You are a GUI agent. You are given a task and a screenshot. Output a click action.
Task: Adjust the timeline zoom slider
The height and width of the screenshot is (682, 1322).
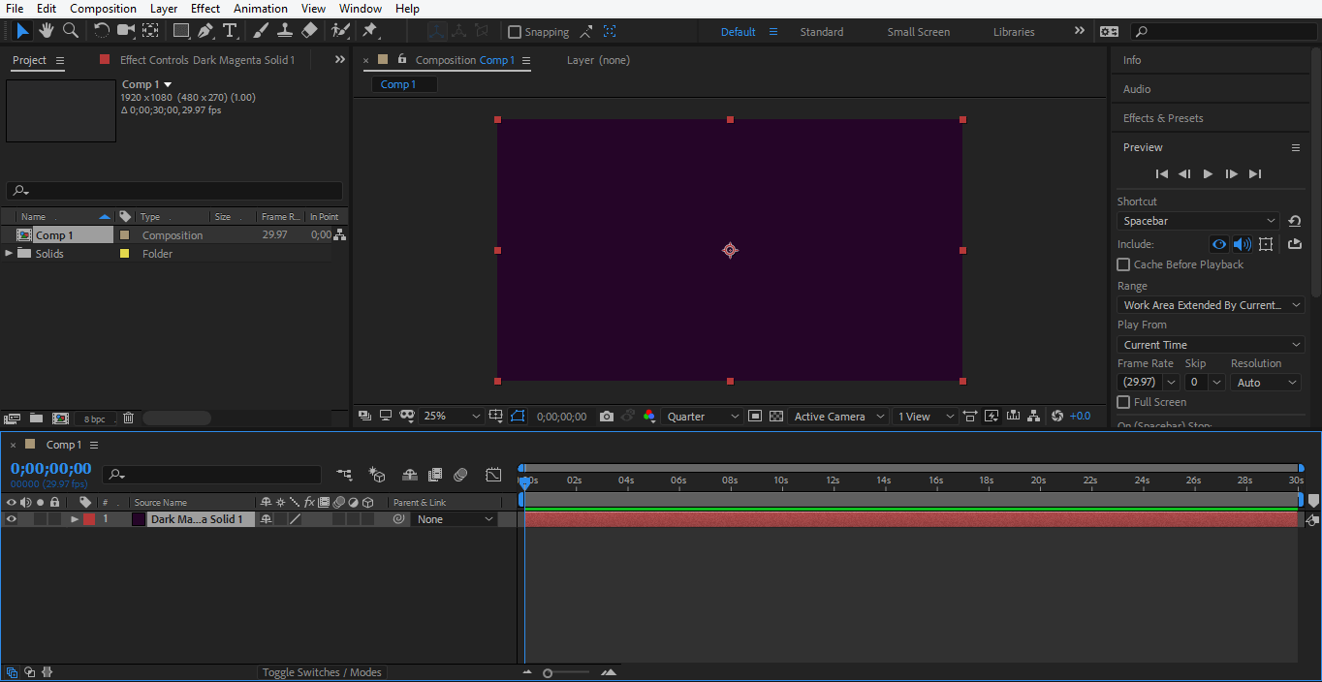click(x=549, y=672)
